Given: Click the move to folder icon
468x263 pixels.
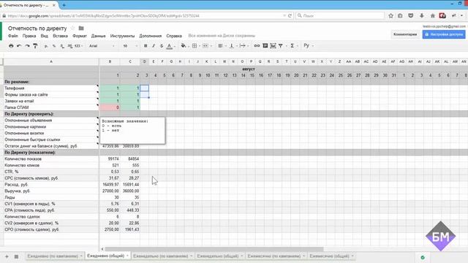Looking at the screenshot, I should [x=81, y=28].
